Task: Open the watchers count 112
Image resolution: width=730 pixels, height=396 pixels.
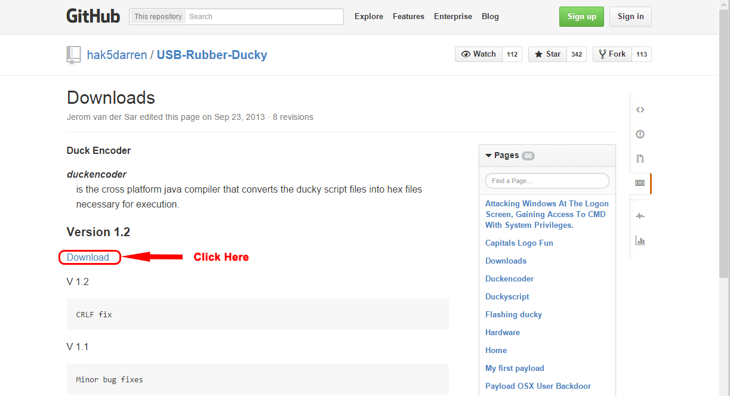Action: tap(512, 54)
